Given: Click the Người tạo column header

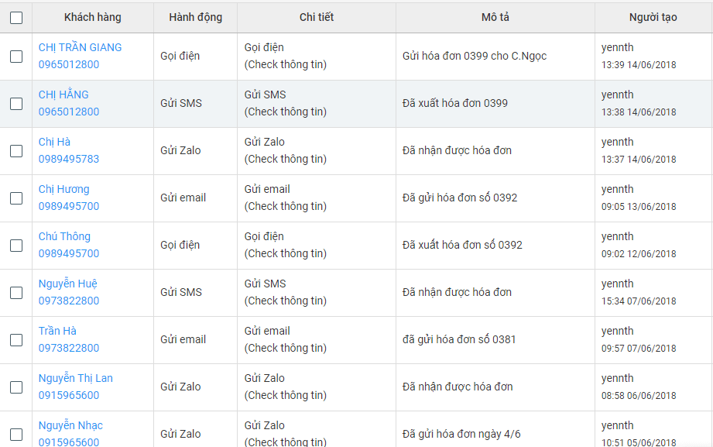Looking at the screenshot, I should (653, 17).
